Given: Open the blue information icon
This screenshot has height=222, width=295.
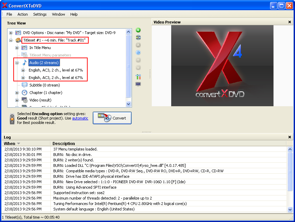Looking at the screenshot, I should 138,52.
